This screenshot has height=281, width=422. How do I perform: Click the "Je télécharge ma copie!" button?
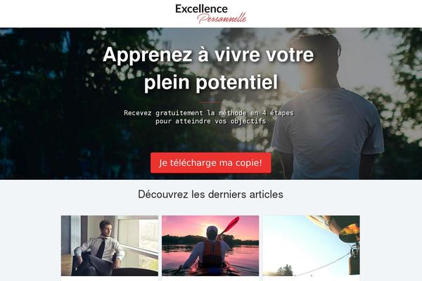[x=211, y=163]
